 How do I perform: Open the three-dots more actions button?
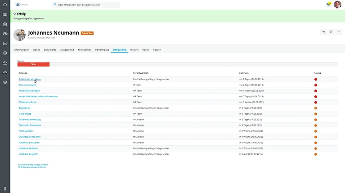click(339, 32)
